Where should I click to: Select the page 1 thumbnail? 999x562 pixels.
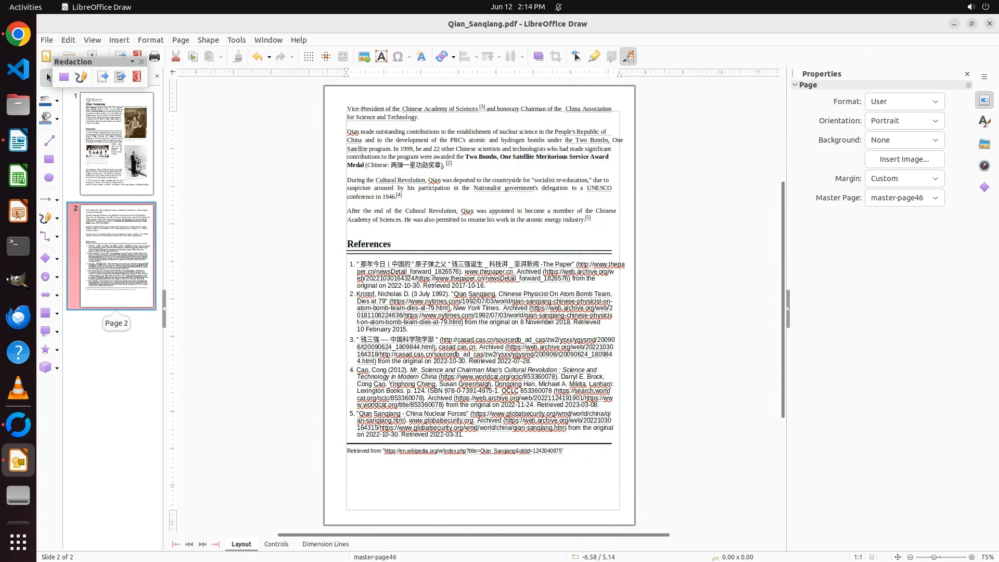117,143
